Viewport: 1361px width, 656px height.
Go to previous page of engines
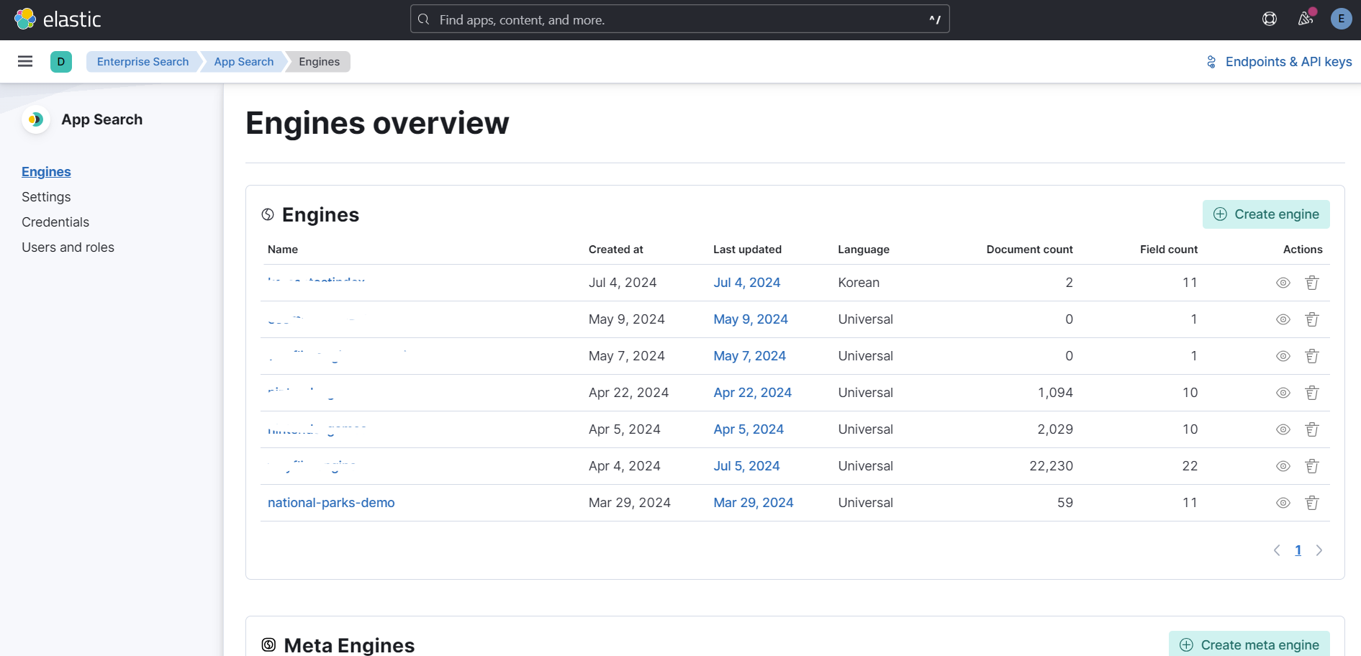(1277, 550)
